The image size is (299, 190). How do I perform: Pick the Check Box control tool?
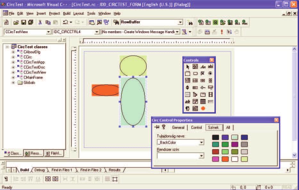tap(203, 74)
